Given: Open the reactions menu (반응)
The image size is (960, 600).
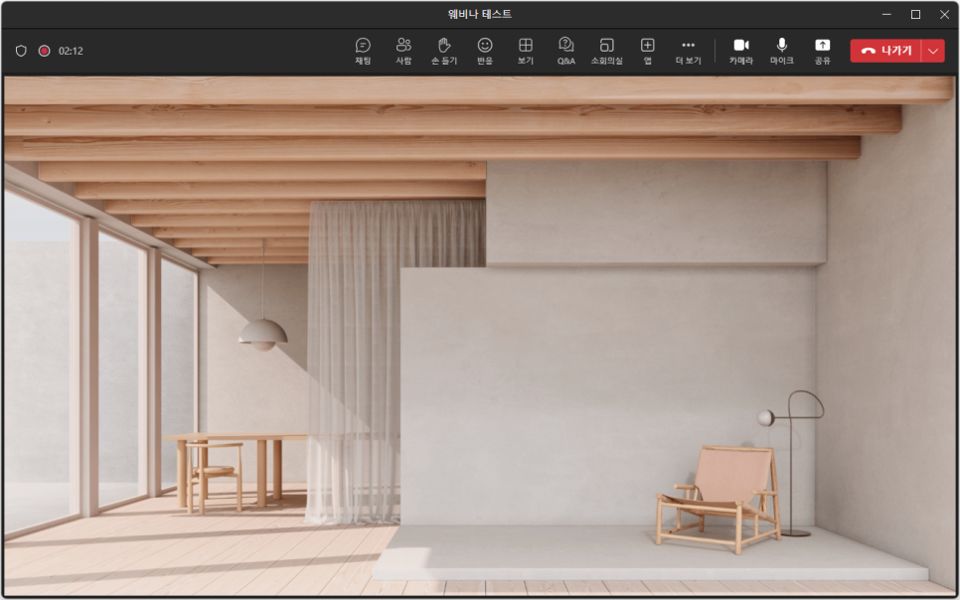Looking at the screenshot, I should coord(485,51).
